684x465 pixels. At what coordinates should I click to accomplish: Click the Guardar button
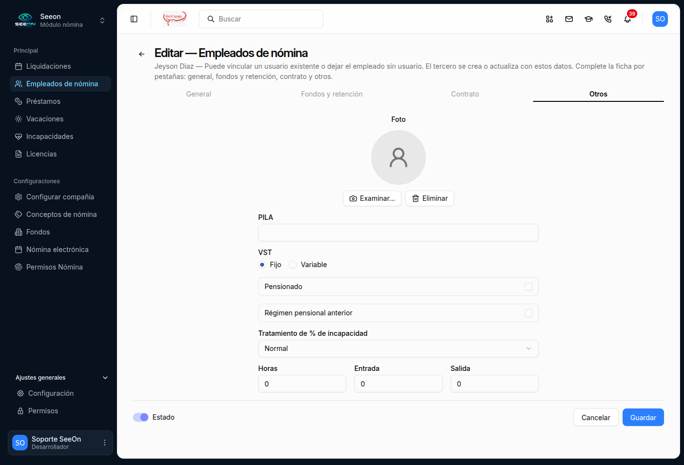tap(643, 417)
